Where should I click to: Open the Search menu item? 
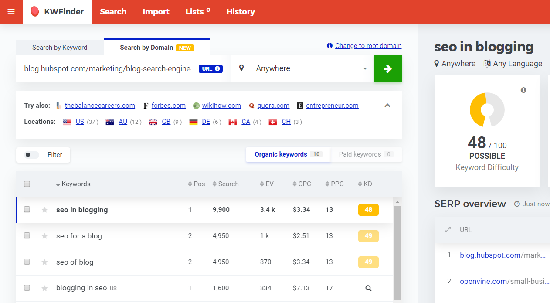(113, 12)
